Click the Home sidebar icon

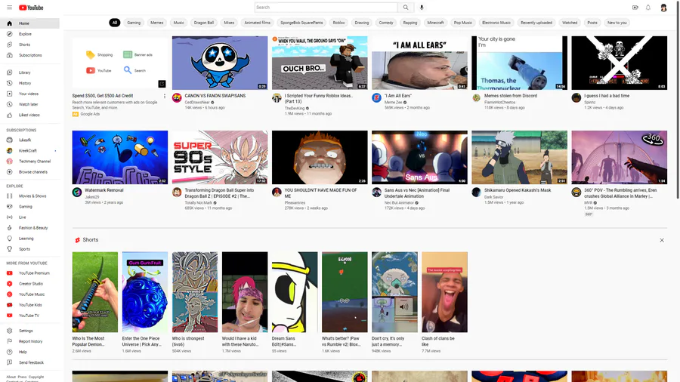pyautogui.click(x=10, y=23)
